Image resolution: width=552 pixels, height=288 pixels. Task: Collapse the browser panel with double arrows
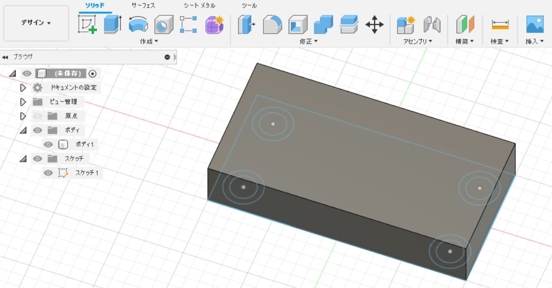tap(5, 57)
